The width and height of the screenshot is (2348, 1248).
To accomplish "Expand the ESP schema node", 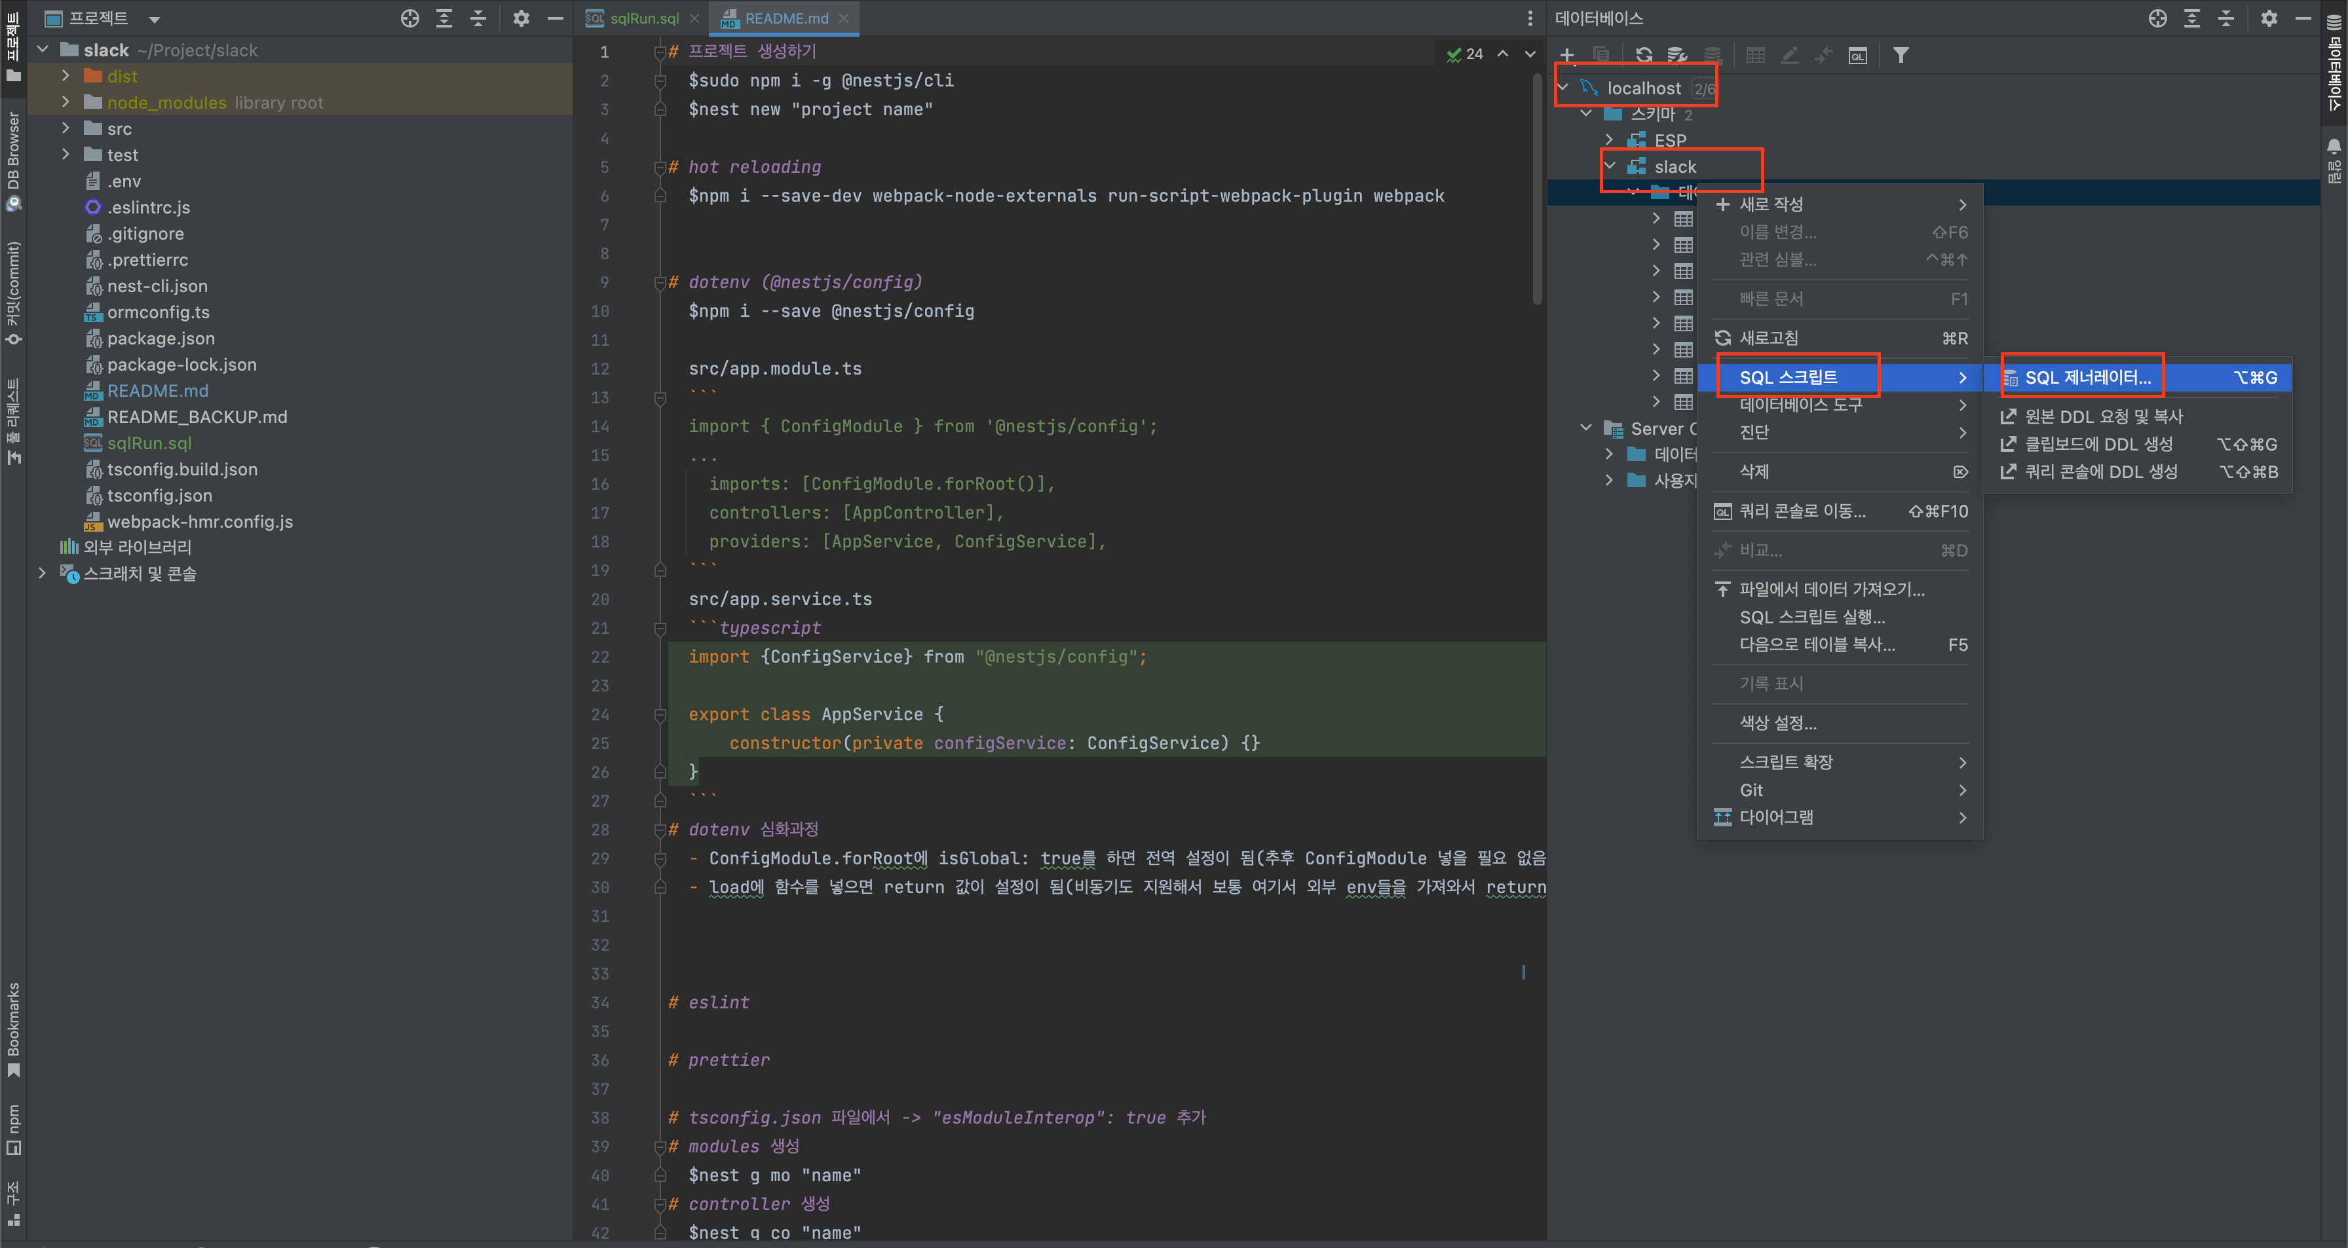I will coord(1610,140).
